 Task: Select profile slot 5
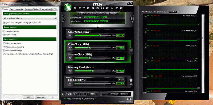pyautogui.click(x=88, y=94)
